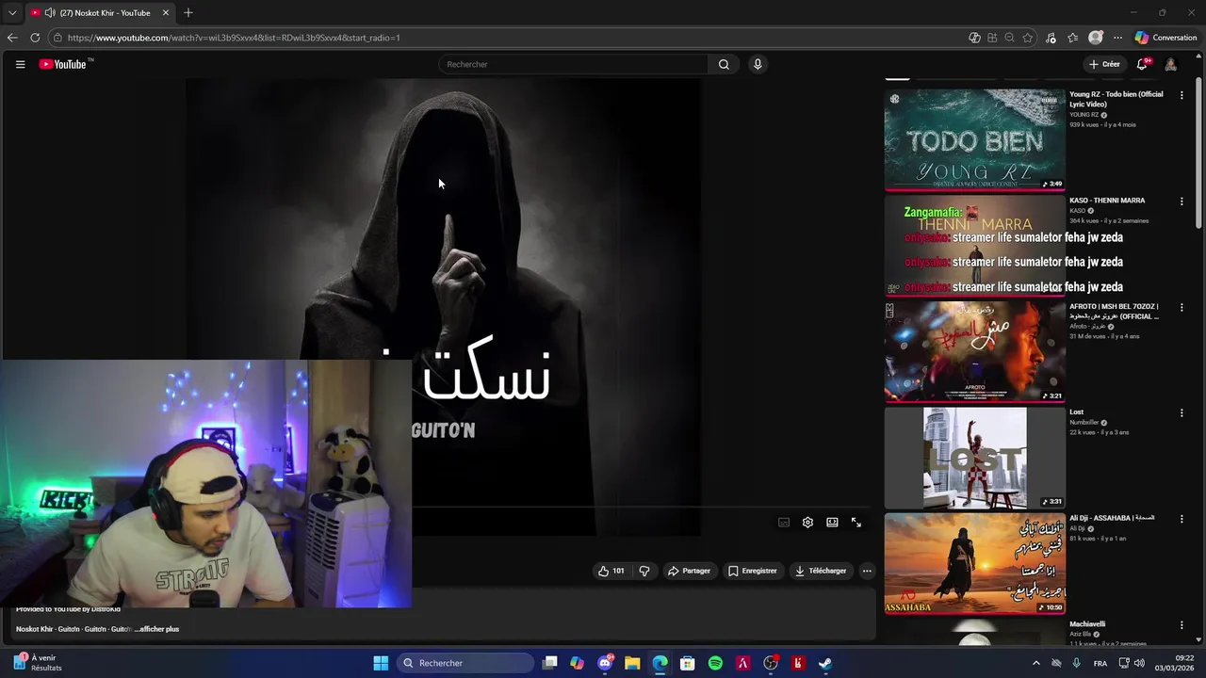Open options menu for Ali Dji video
The image size is (1206, 678).
1182,519
